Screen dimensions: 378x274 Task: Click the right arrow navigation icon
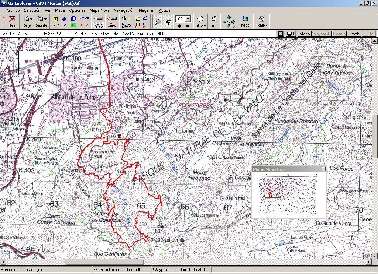coord(233,22)
